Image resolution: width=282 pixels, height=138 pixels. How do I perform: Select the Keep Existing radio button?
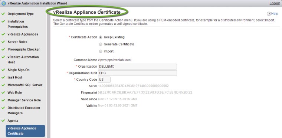pyautogui.click(x=101, y=37)
